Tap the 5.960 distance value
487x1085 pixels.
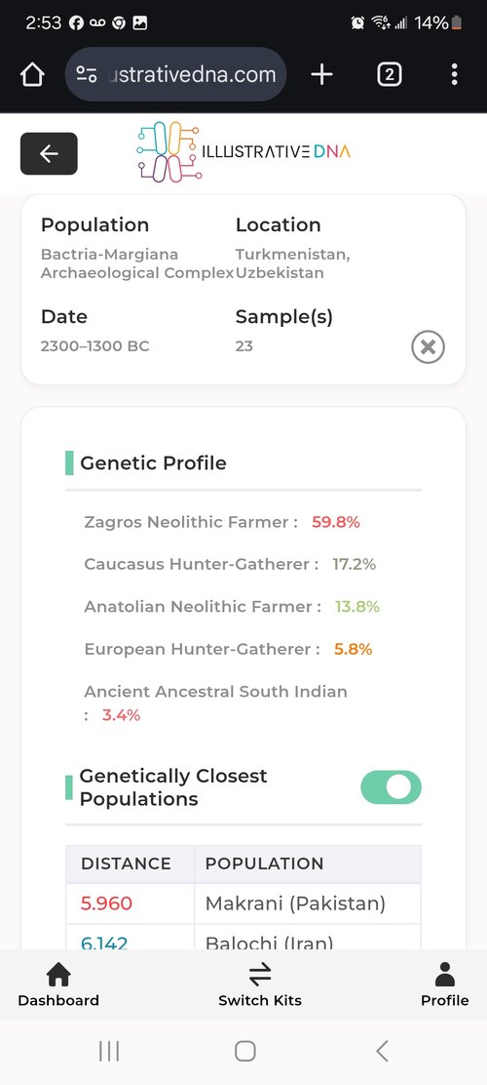(106, 904)
